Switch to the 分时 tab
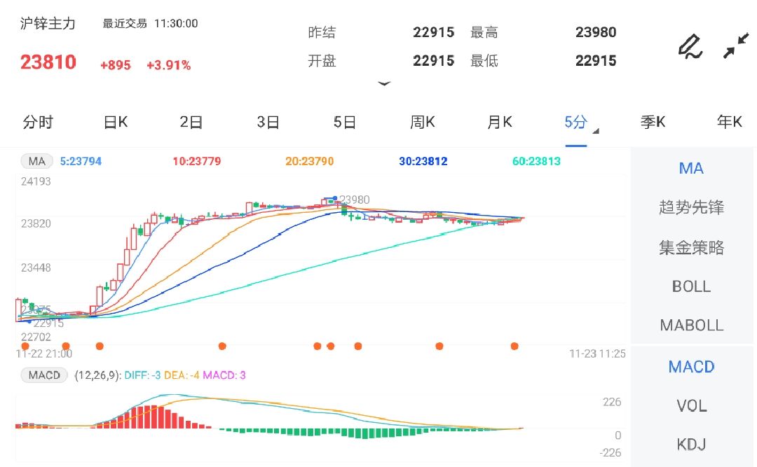Screen dimensions: 757x467 click(x=38, y=122)
